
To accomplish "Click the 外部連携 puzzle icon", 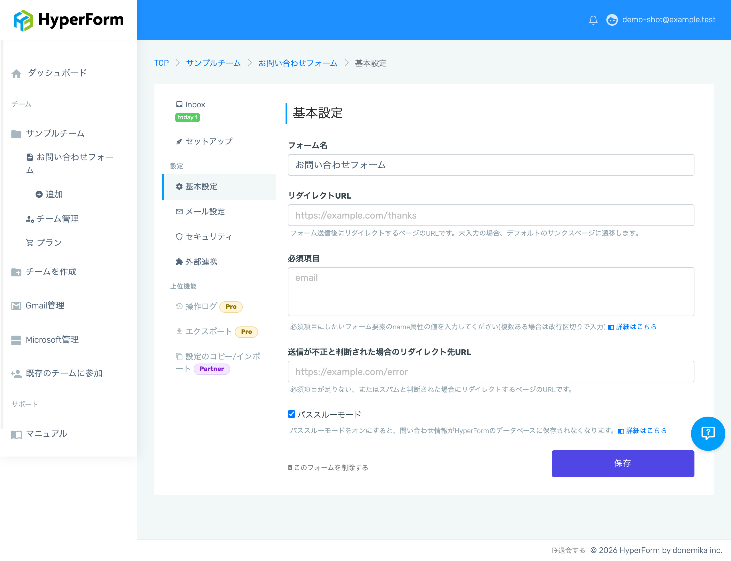I will [x=179, y=262].
